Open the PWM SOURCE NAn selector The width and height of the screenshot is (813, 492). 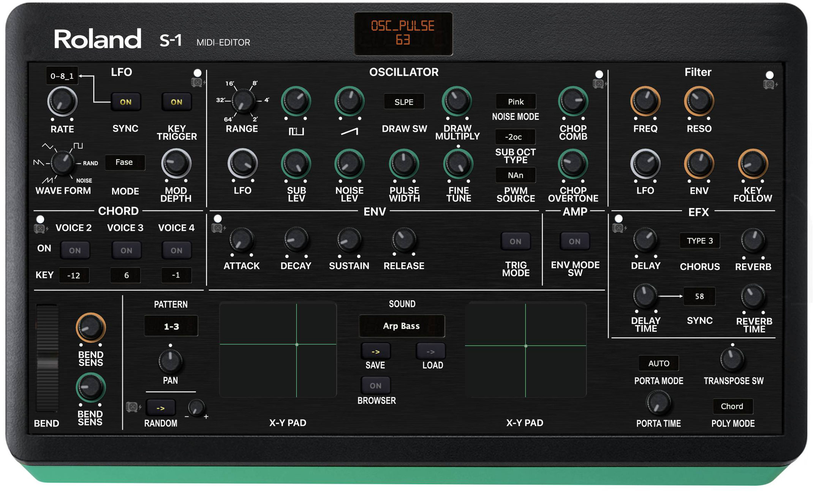tap(516, 175)
